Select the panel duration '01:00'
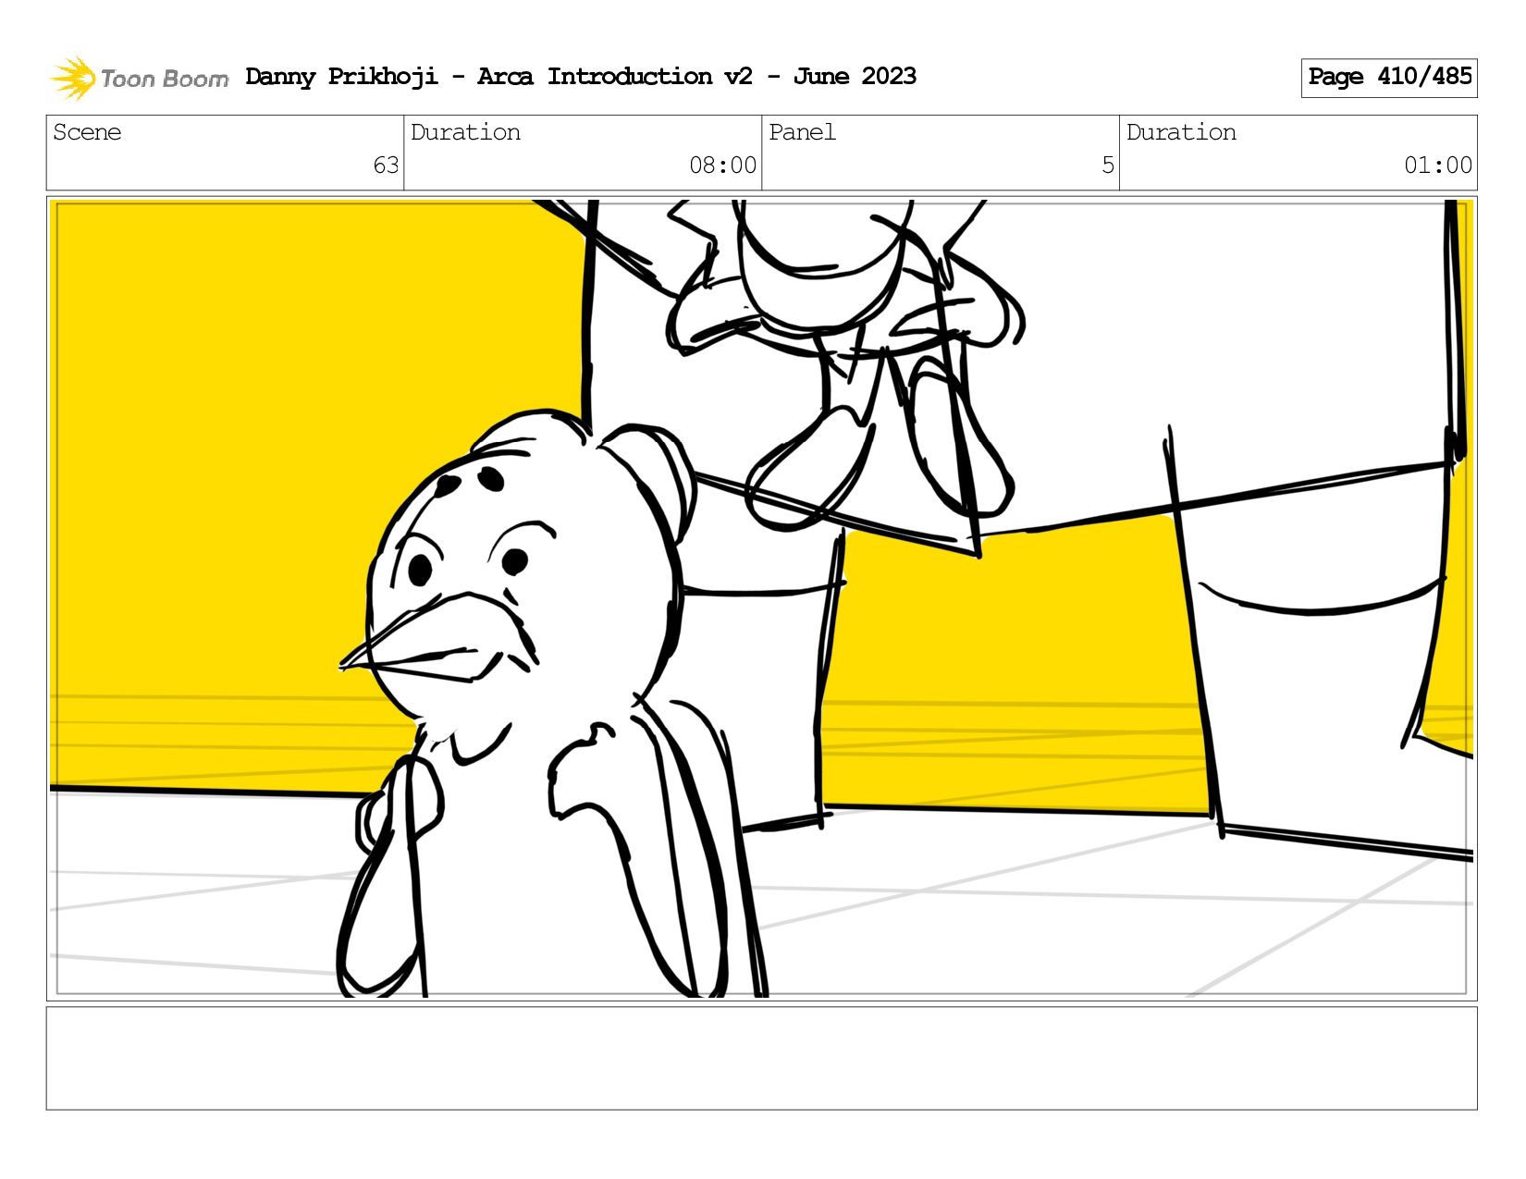 pos(1438,166)
